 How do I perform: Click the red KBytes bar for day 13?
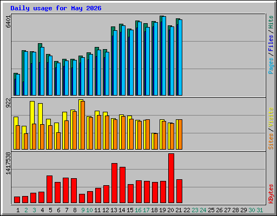(x=114, y=183)
